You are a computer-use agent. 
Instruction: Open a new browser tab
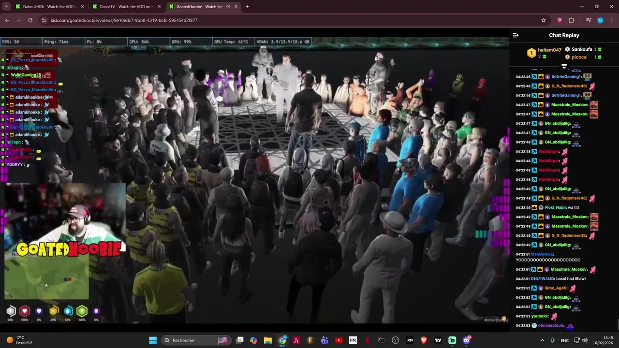[x=248, y=7]
